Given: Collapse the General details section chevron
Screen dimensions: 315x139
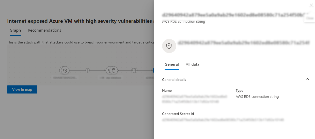Looking at the screenshot, I should point(307,79).
